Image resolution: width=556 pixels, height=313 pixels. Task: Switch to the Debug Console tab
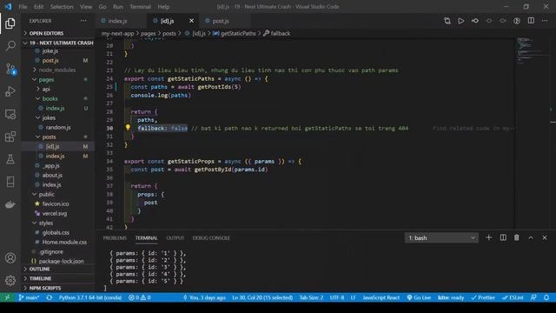pyautogui.click(x=211, y=237)
